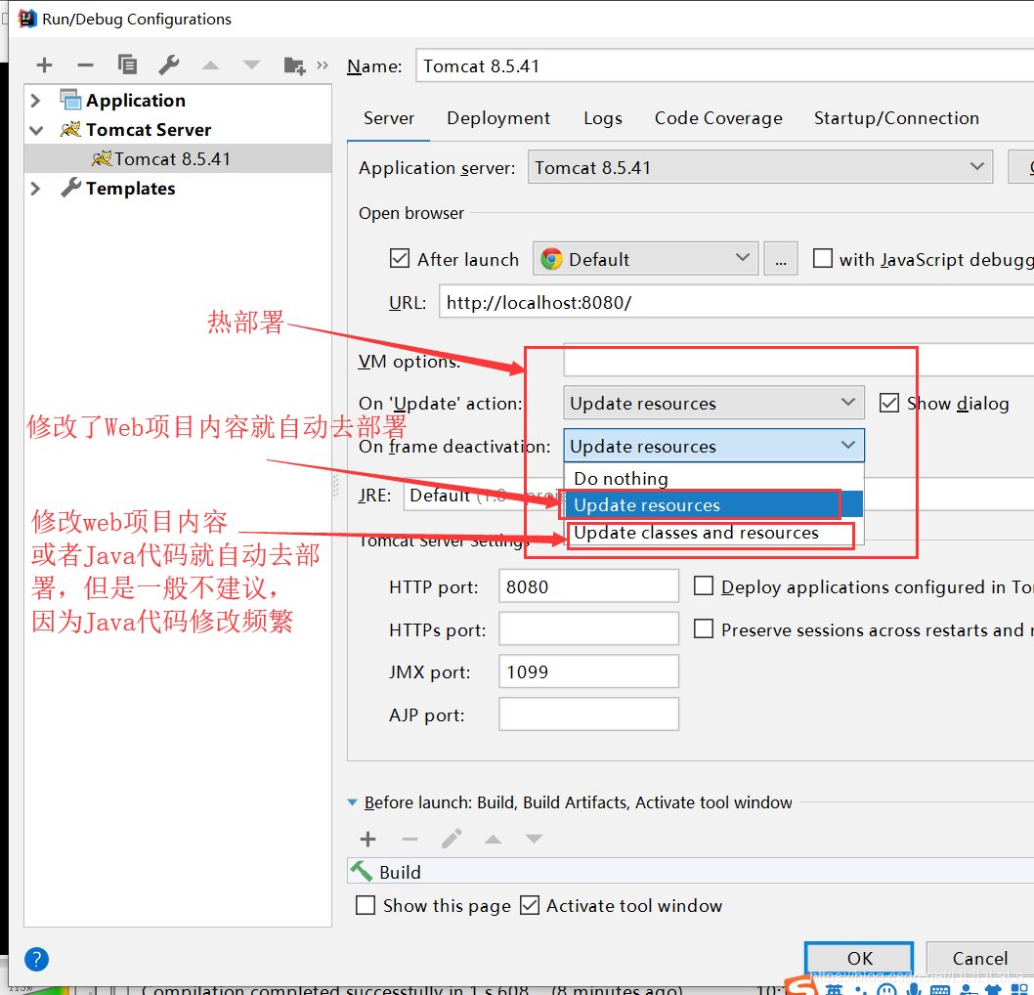Add a before-launch task with the plus icon
This screenshot has height=995, width=1034.
click(x=368, y=839)
